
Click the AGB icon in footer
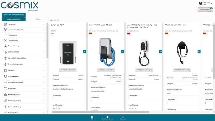(92, 117)
